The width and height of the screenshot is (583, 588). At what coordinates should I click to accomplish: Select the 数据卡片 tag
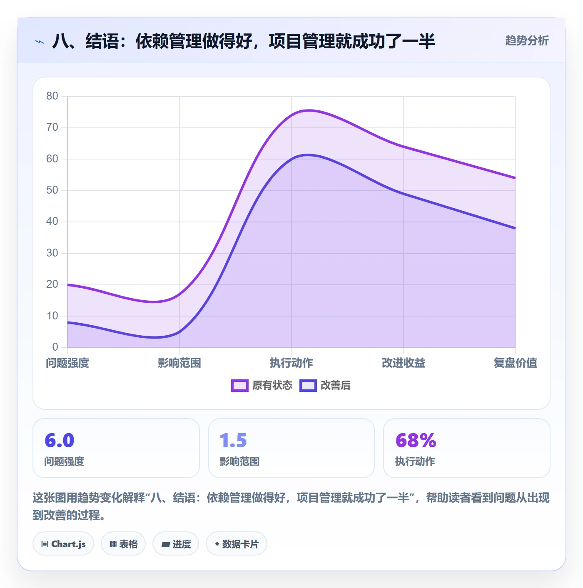(x=237, y=543)
